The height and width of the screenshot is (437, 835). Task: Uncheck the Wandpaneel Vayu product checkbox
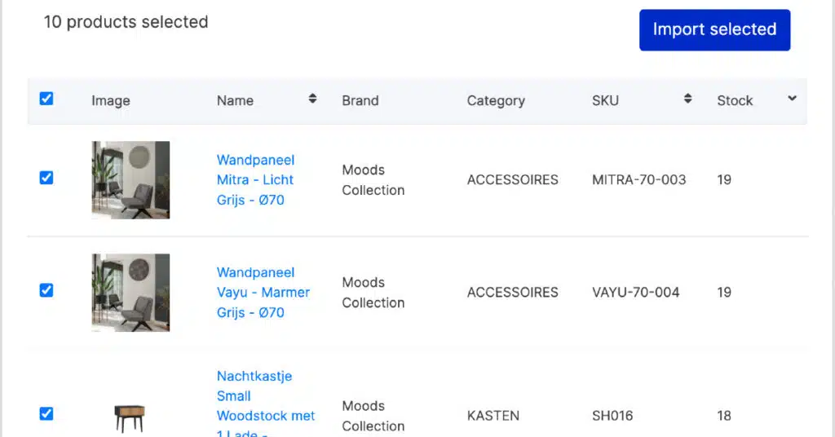(x=46, y=290)
